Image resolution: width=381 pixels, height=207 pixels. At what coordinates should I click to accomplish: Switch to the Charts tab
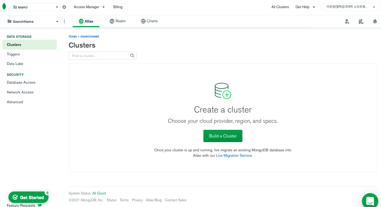point(149,21)
